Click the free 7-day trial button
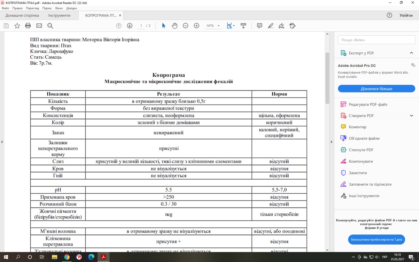The height and width of the screenshot is (262, 419). pos(376,239)
